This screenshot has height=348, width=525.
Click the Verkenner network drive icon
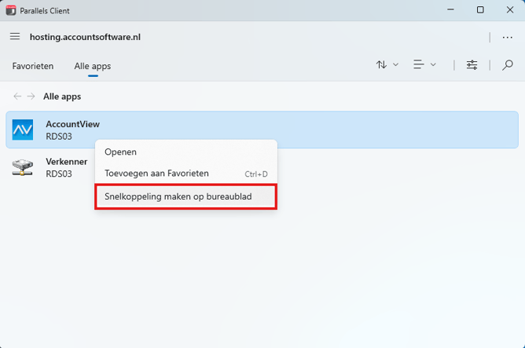click(x=23, y=167)
